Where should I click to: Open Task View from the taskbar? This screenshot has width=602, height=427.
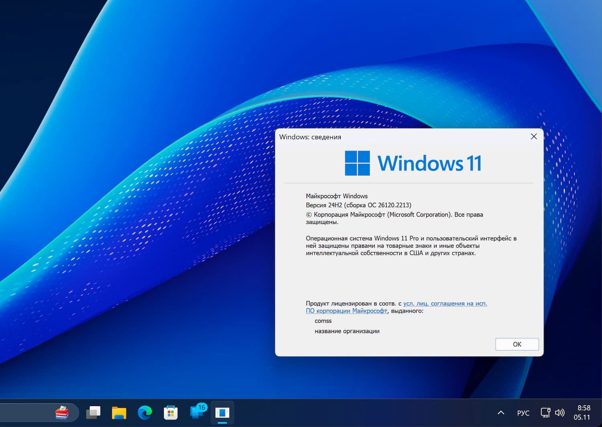coord(94,412)
